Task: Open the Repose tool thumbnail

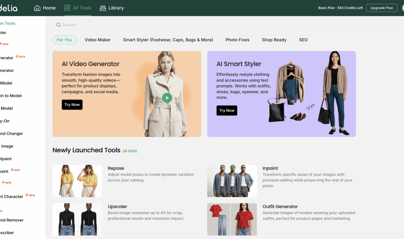Action: (x=77, y=181)
